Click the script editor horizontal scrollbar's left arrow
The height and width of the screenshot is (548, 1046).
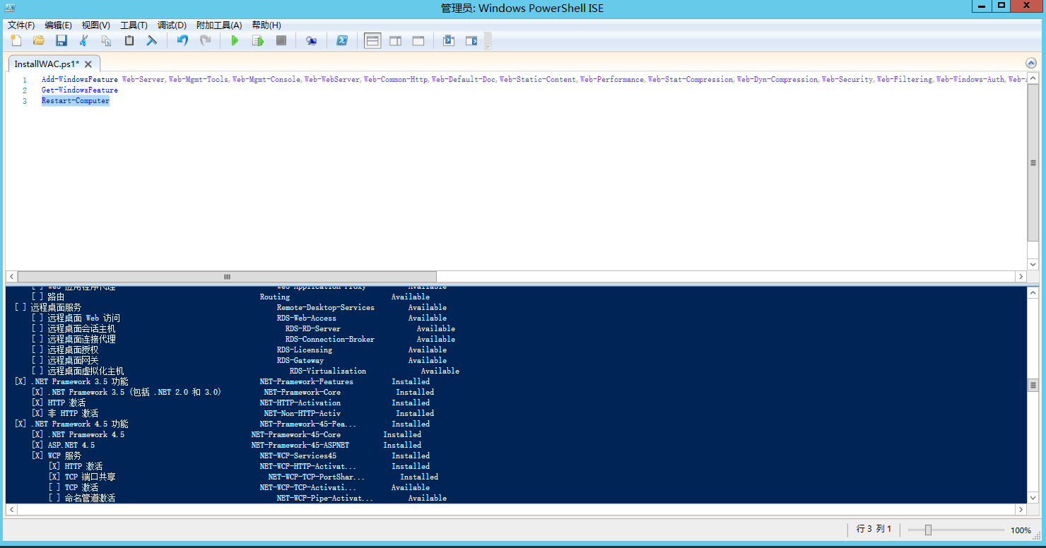11,277
